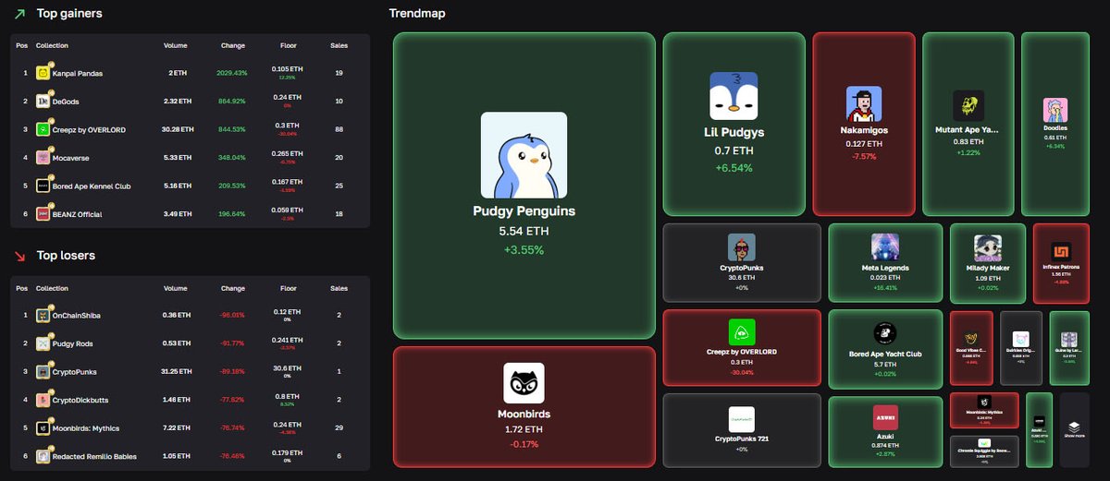Click the Moonbirds: Mythics icon in Top losers

pyautogui.click(x=43, y=428)
